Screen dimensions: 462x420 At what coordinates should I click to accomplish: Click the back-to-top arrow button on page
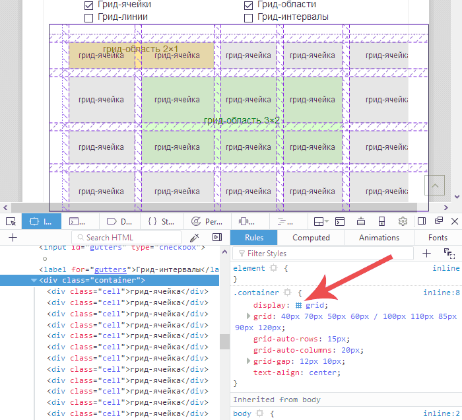point(434,185)
